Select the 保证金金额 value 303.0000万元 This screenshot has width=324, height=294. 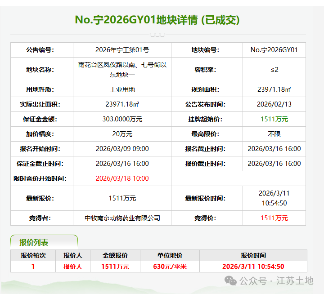point(122,119)
